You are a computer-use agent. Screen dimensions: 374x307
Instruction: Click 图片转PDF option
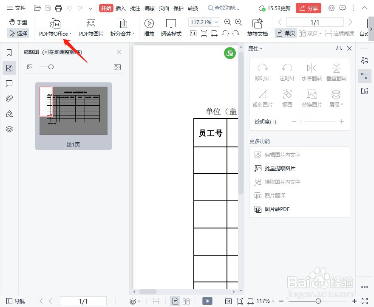point(272,209)
